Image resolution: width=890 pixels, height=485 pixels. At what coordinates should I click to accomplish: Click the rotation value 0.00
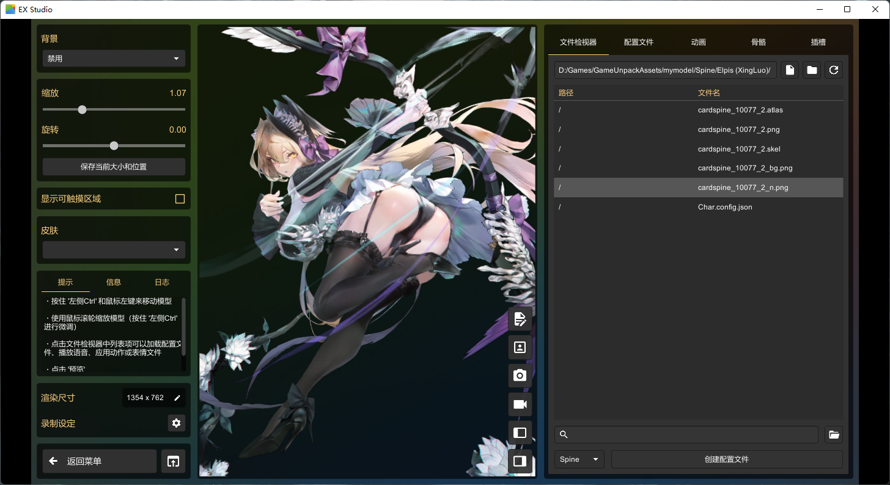click(178, 129)
